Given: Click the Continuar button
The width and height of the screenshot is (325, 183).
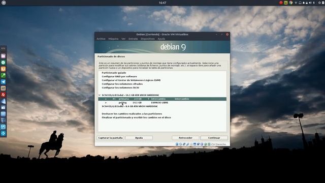Looking at the screenshot, I should pyautogui.click(x=214, y=138).
